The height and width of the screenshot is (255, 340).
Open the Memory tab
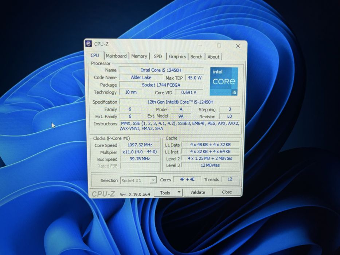point(139,56)
